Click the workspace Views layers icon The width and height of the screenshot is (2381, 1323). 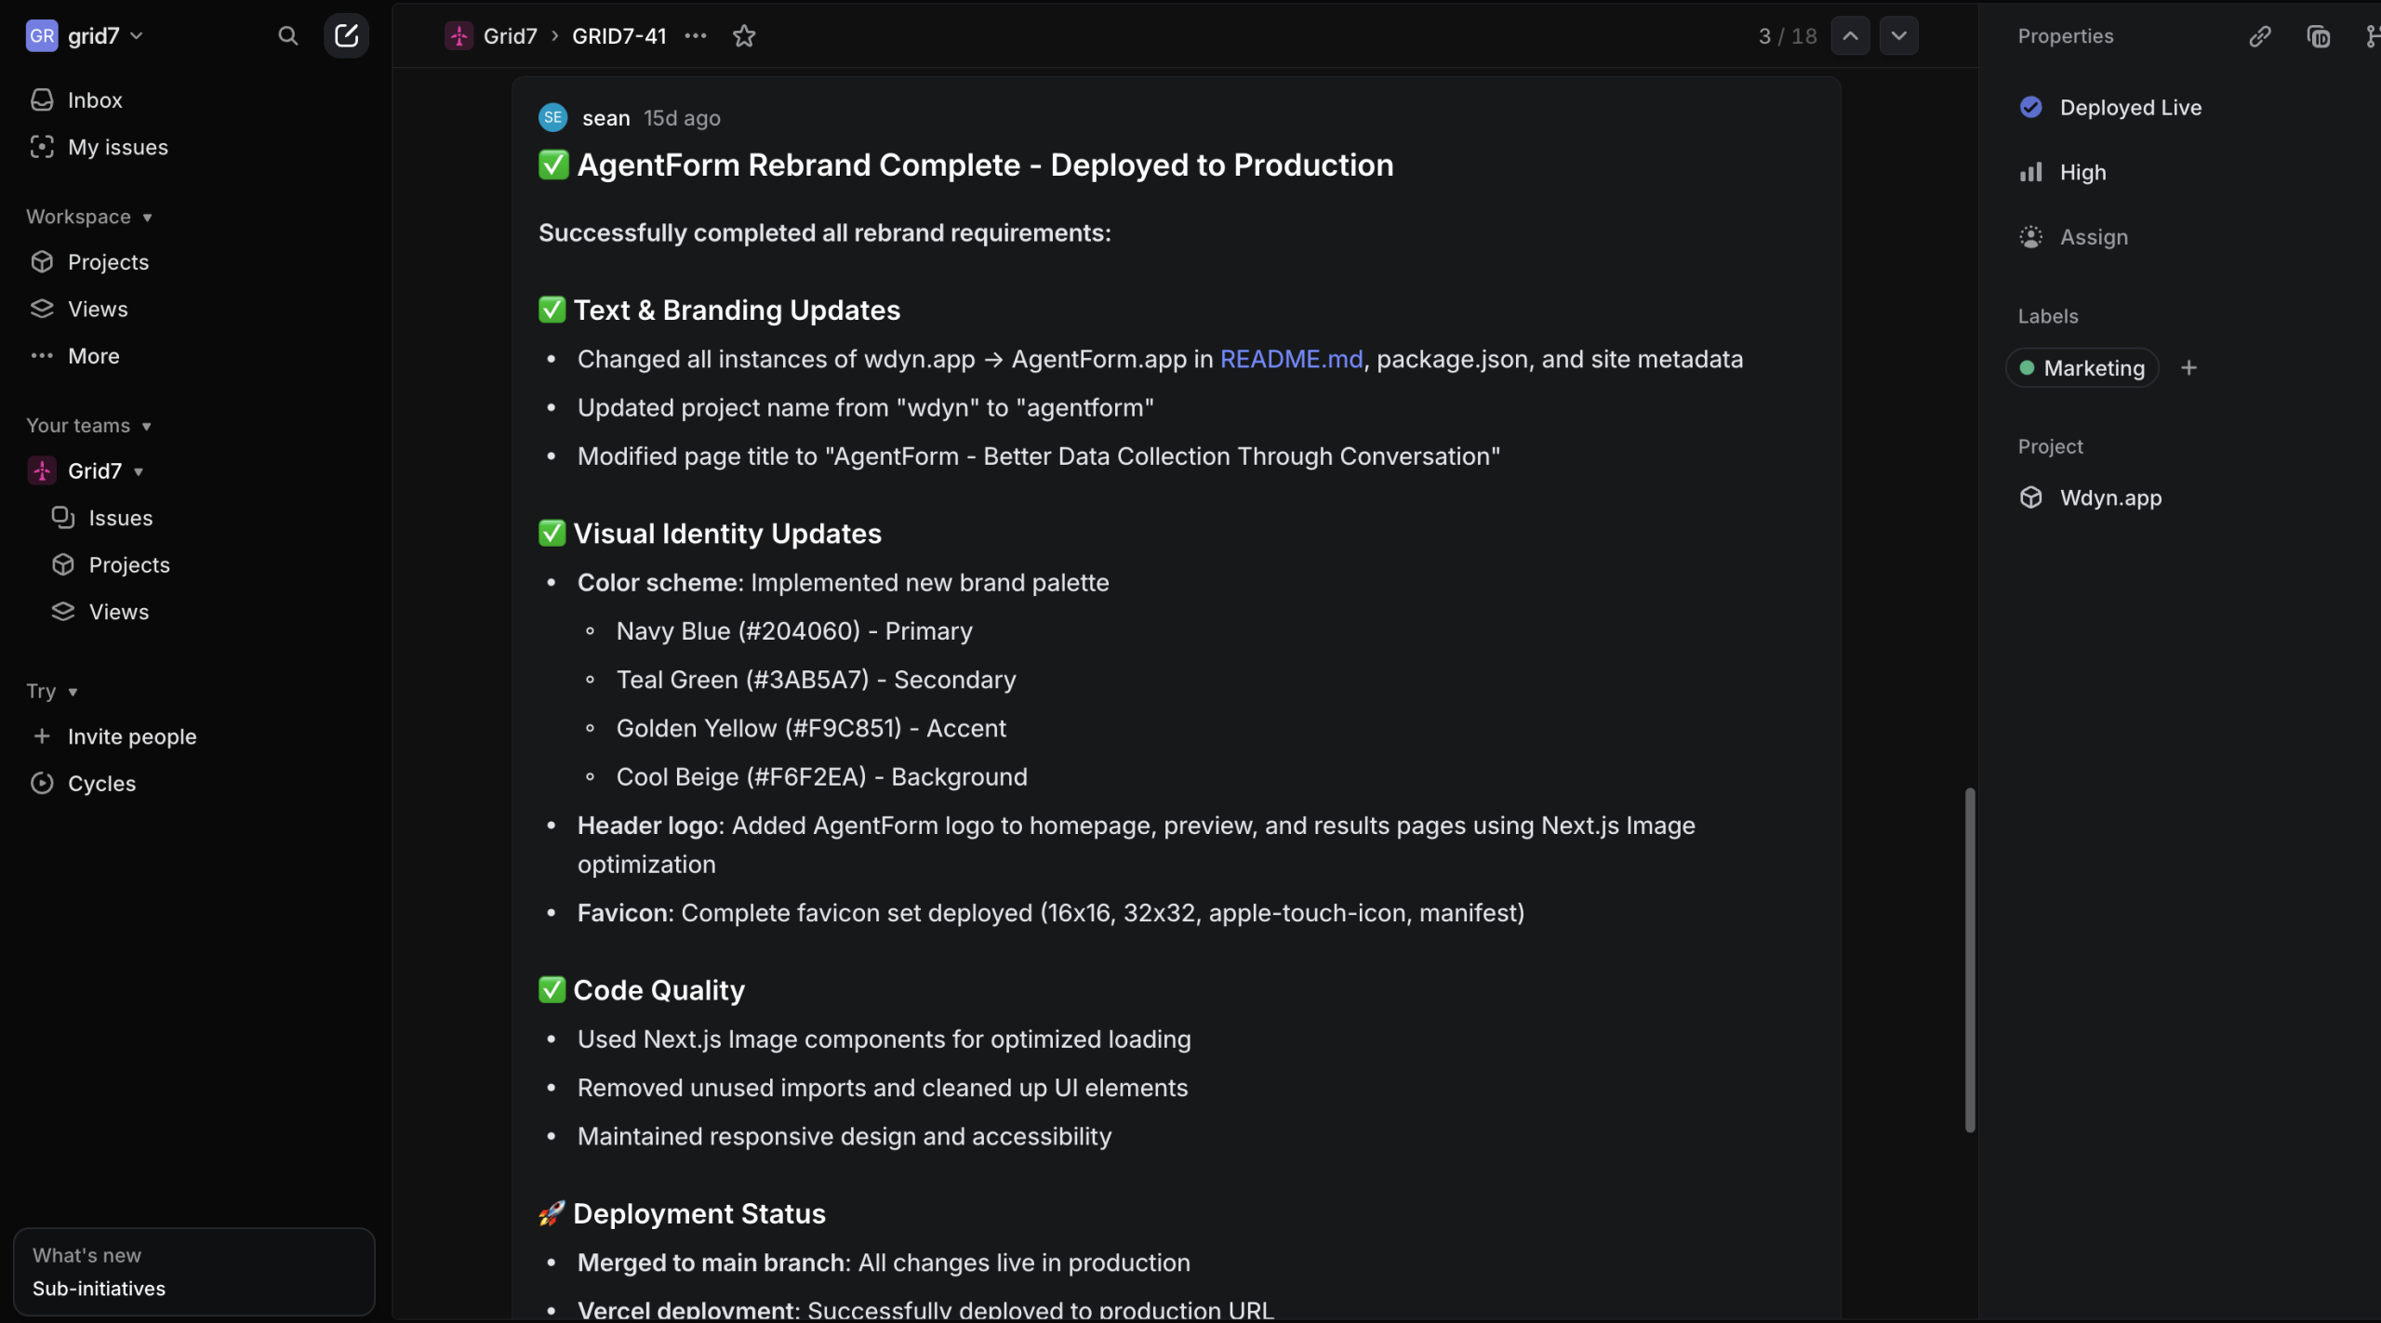coord(42,310)
